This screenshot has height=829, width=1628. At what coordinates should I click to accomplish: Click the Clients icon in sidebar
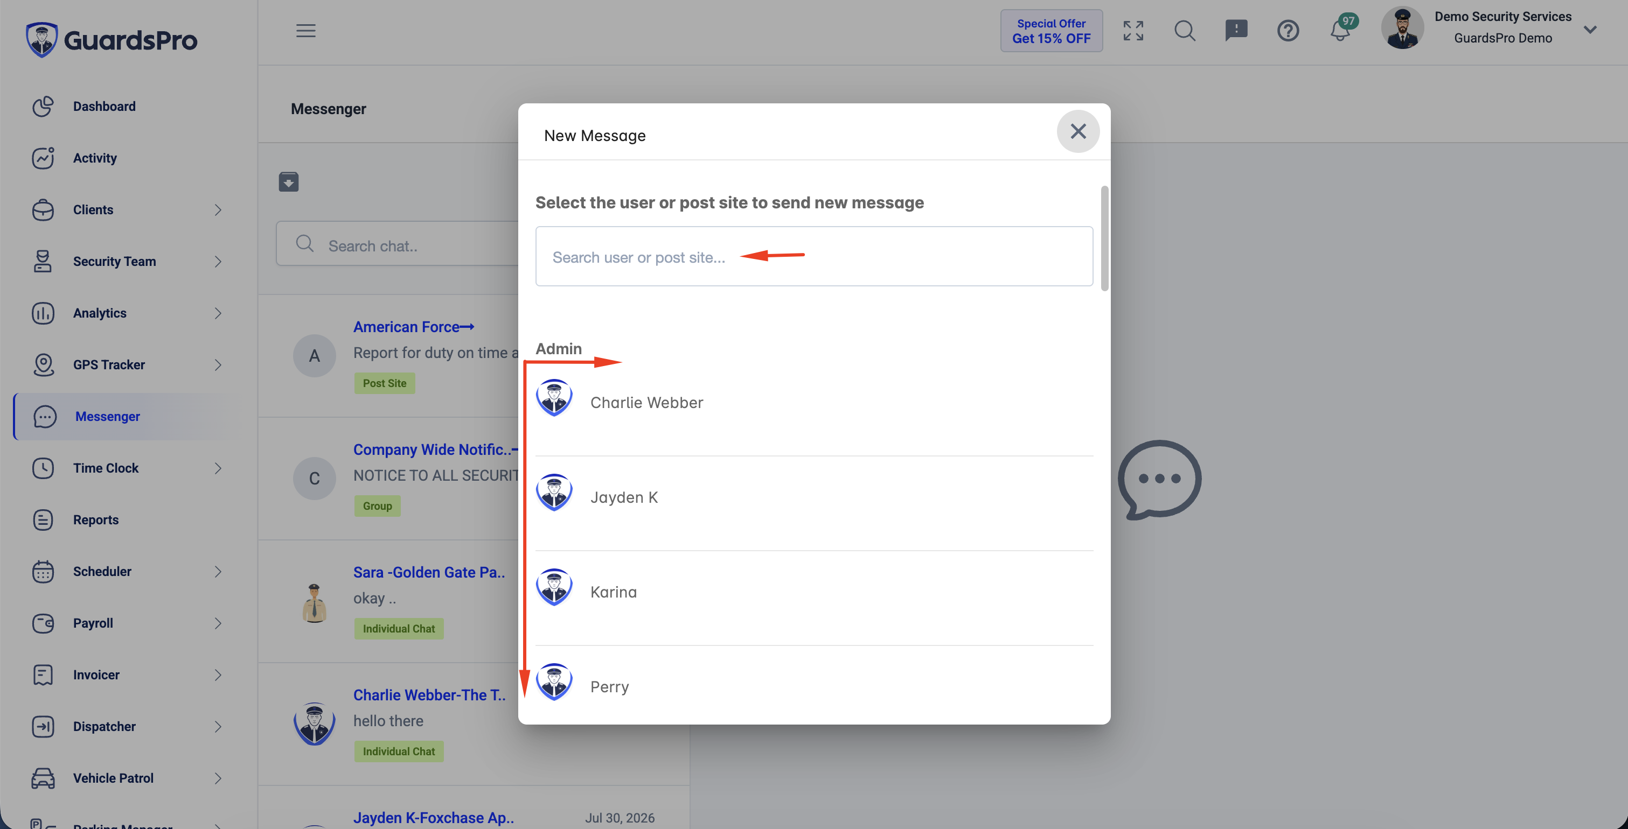pos(43,209)
